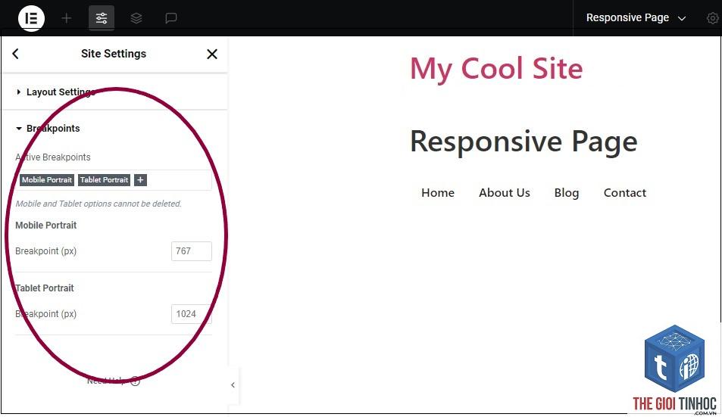Viewport: 722px width, 417px height.
Task: Open the Home menu item
Action: pos(437,193)
